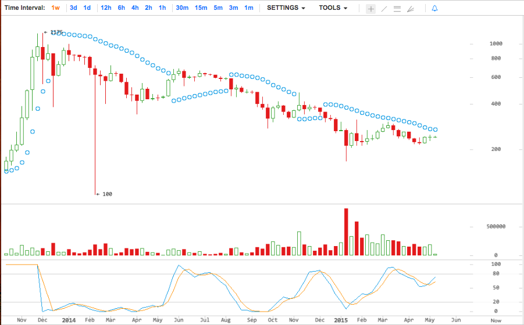Open the SETTINGS dropdown menu
The height and width of the screenshot is (325, 524).
[286, 8]
